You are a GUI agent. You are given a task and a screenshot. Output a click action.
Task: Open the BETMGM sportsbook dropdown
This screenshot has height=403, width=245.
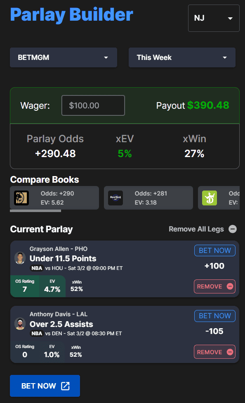(64, 57)
